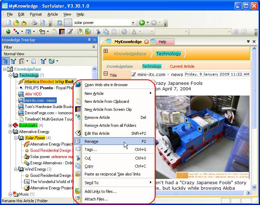Click the Copy pages icon in toolbar
Screen dimensions: 260x205
pos(106,32)
